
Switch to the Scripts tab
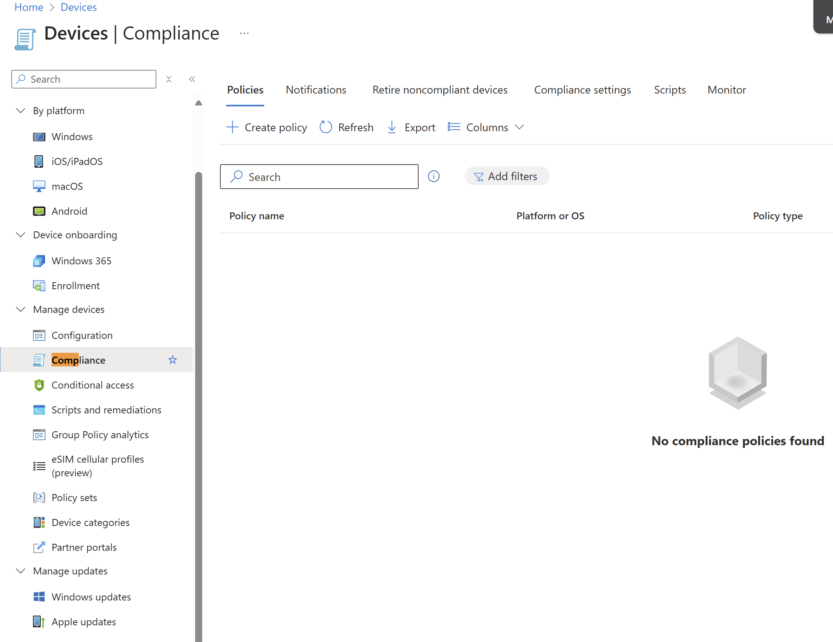click(x=670, y=90)
